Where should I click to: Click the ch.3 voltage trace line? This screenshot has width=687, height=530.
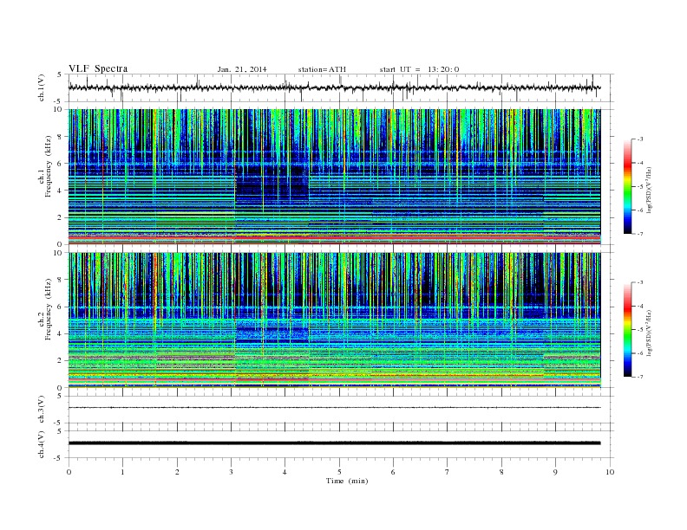click(334, 408)
